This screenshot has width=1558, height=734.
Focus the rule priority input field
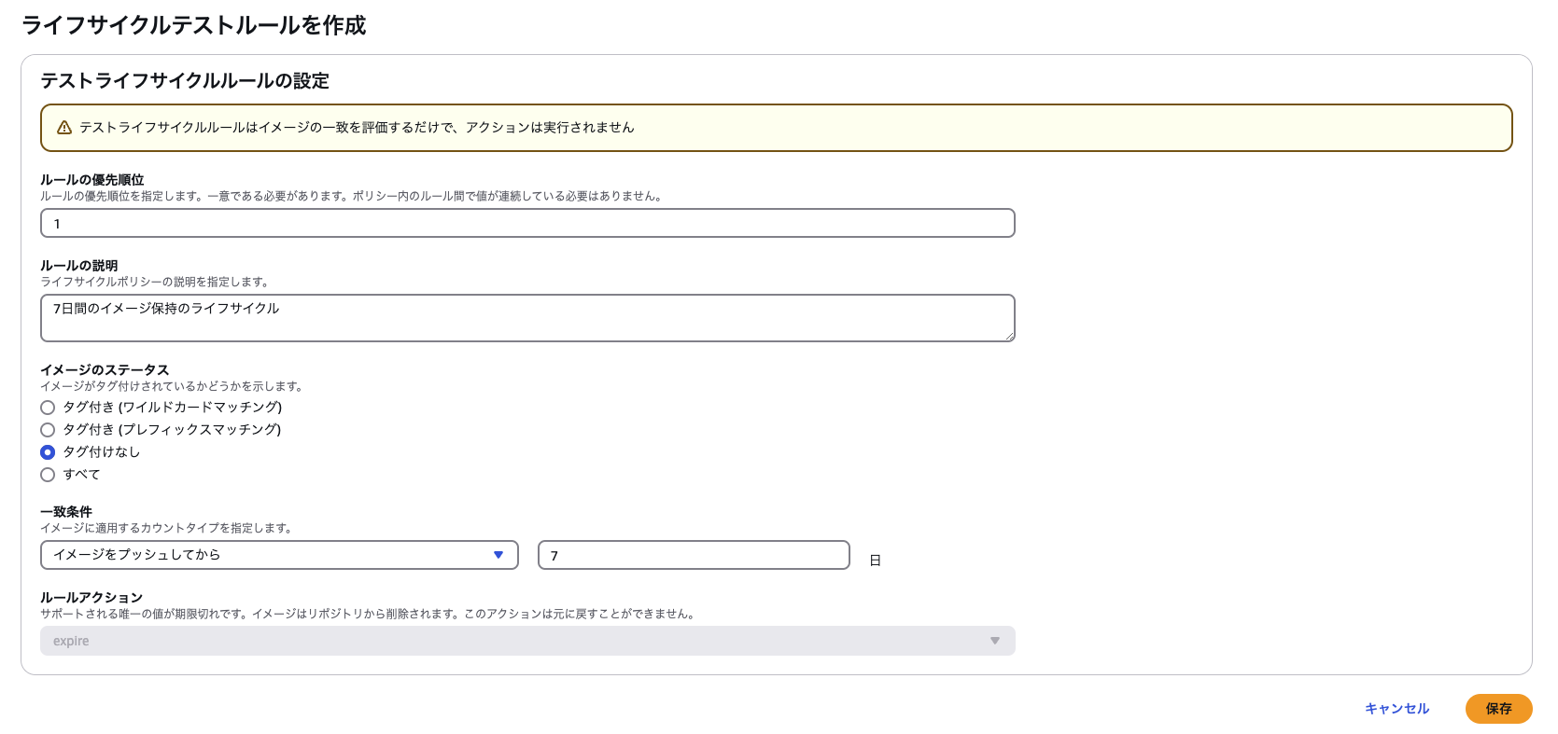click(527, 224)
